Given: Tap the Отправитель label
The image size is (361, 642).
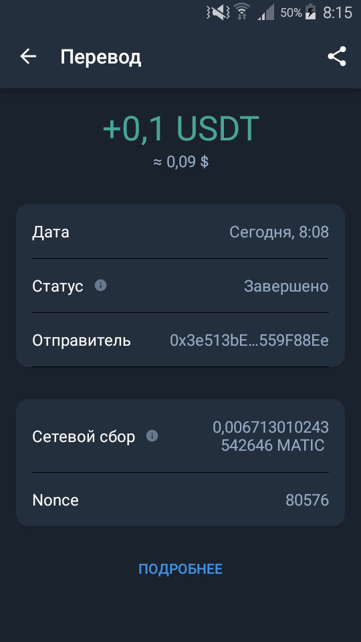Looking at the screenshot, I should point(82,340).
